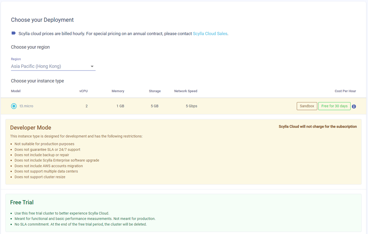368x234 pixels.
Task: Click 'Scylla Cloud will not charge for the subscription'
Action: (x=318, y=127)
